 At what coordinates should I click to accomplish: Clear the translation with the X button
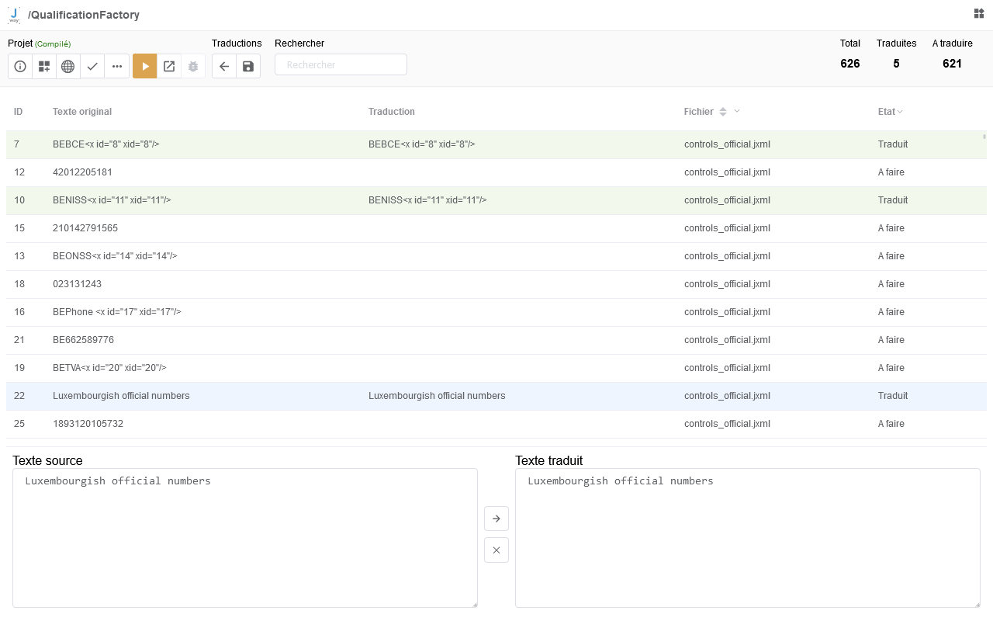[x=496, y=550]
